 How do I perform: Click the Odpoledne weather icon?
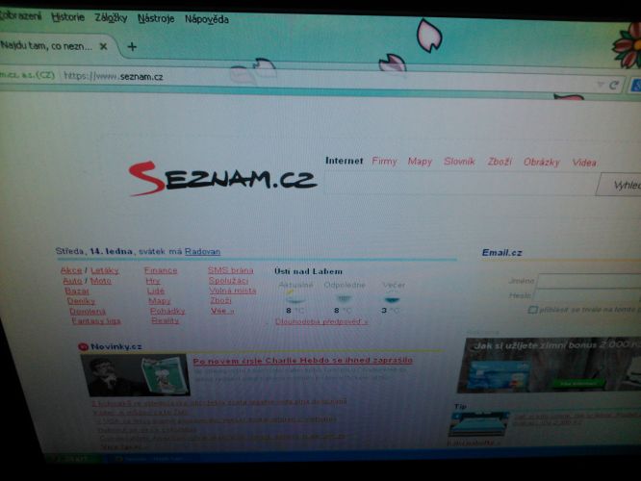344,299
